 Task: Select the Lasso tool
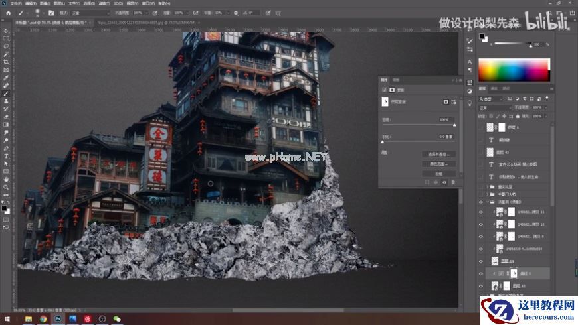click(6, 46)
